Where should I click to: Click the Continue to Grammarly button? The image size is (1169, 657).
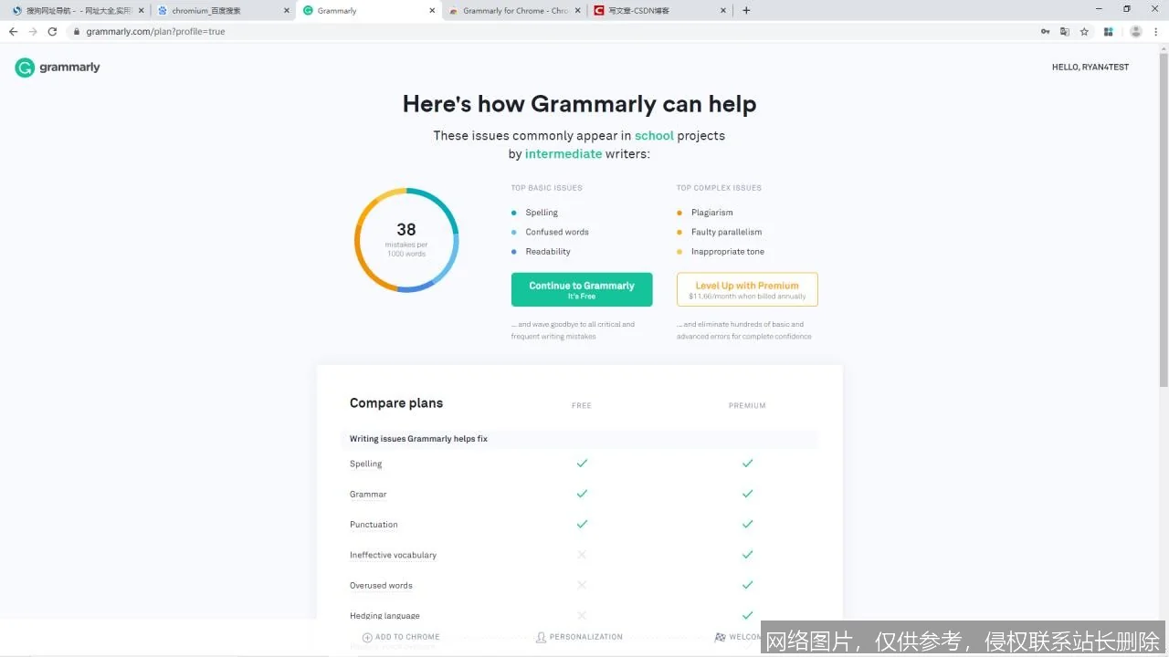582,289
